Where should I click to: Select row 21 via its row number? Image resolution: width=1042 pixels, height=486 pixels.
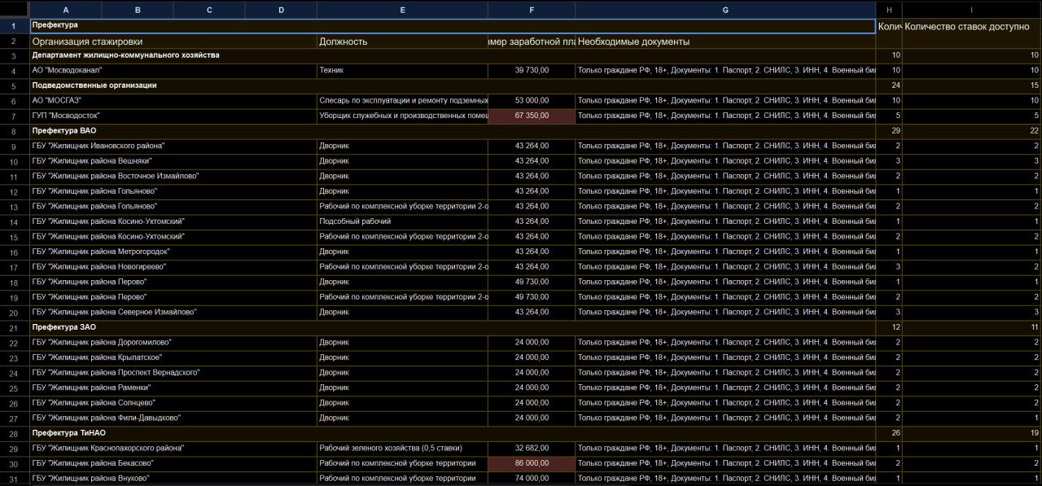[14, 327]
